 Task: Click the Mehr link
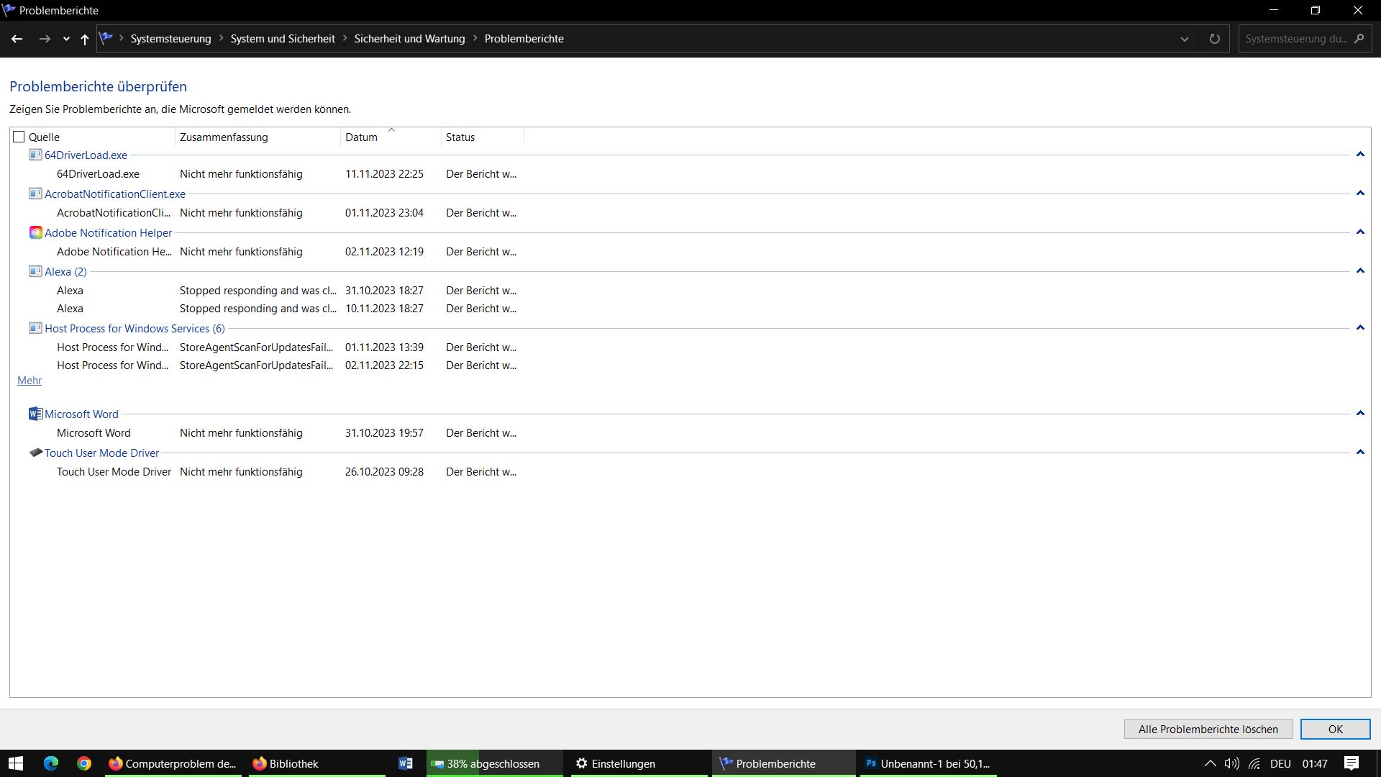coord(29,381)
